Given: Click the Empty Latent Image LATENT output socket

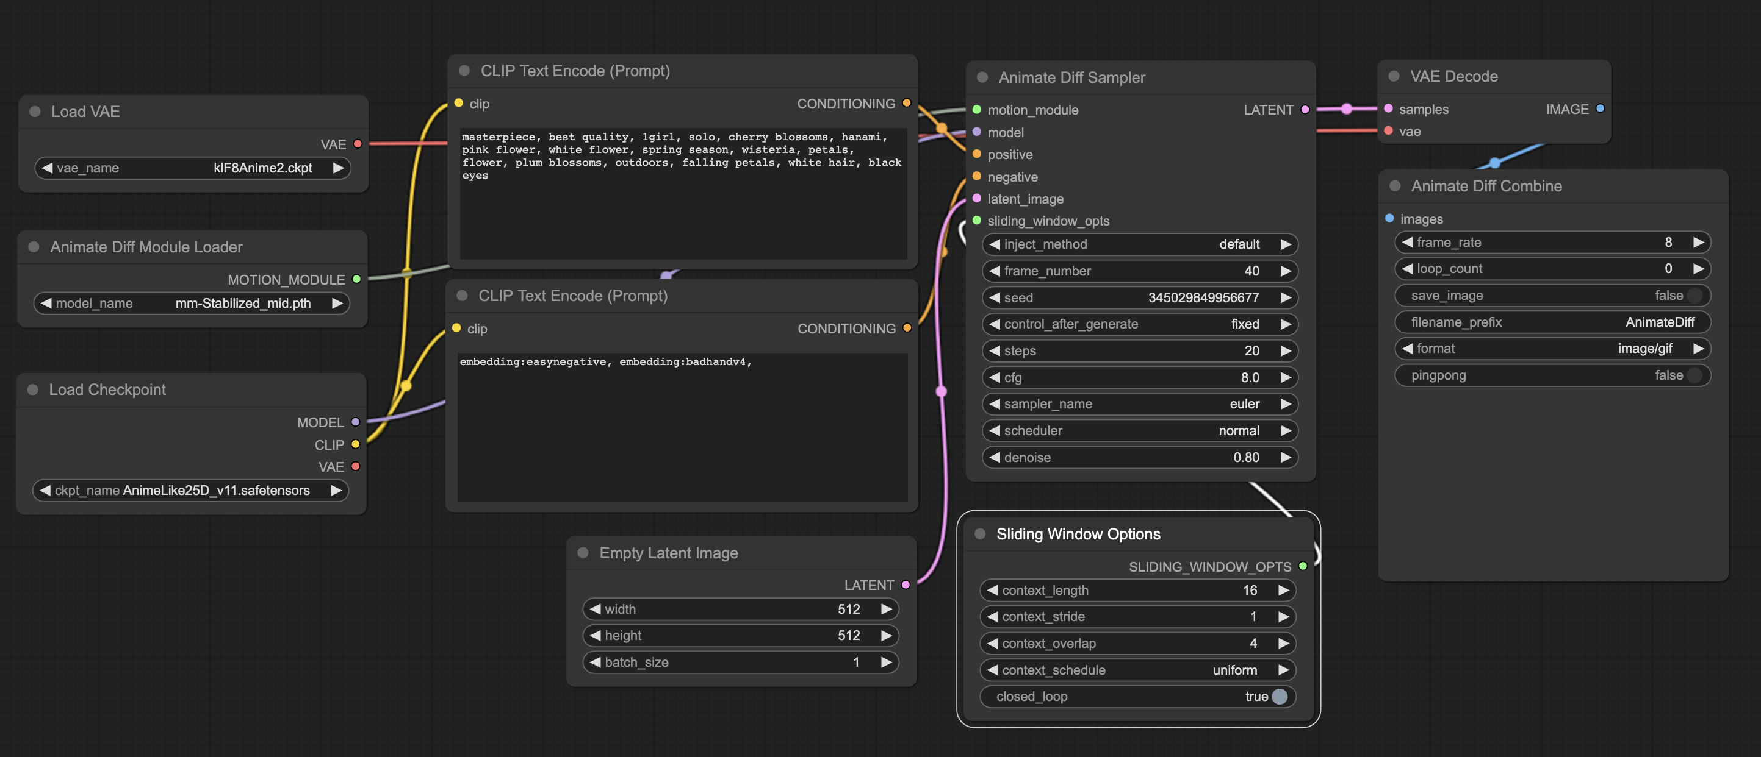Looking at the screenshot, I should click(906, 585).
